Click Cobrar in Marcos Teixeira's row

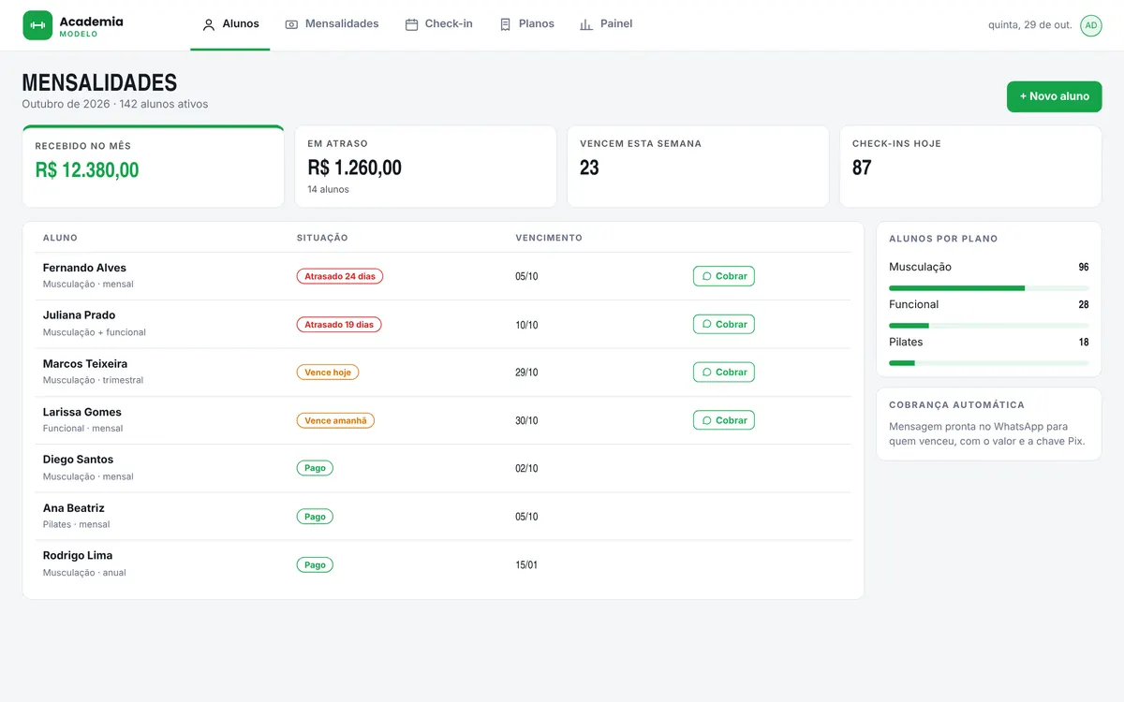click(724, 372)
